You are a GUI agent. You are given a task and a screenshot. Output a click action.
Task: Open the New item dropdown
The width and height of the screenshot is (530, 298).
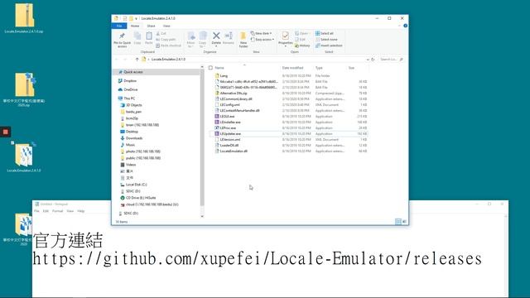262,33
